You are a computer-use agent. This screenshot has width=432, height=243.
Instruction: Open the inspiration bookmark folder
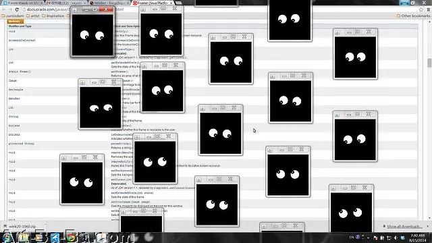[x=53, y=16]
